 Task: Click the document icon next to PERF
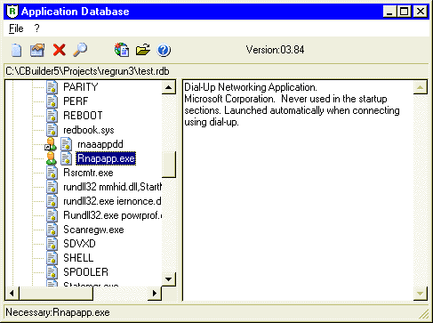tap(52, 101)
